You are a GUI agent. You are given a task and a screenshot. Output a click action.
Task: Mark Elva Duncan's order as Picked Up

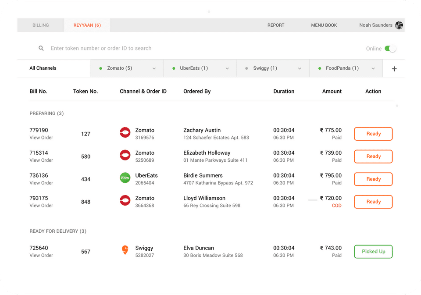click(373, 252)
